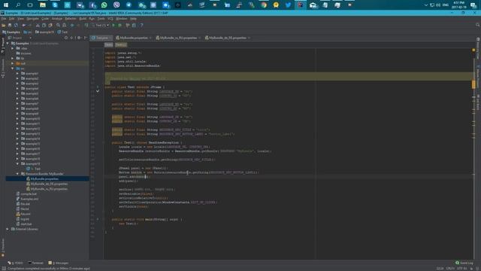
Task: Click the editor vertical scrollbar marker strip
Action: pyautogui.click(x=473, y=154)
